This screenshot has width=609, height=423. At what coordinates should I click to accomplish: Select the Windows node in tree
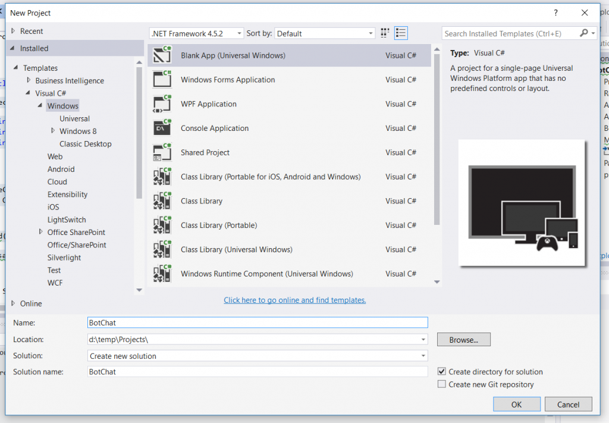(x=63, y=106)
